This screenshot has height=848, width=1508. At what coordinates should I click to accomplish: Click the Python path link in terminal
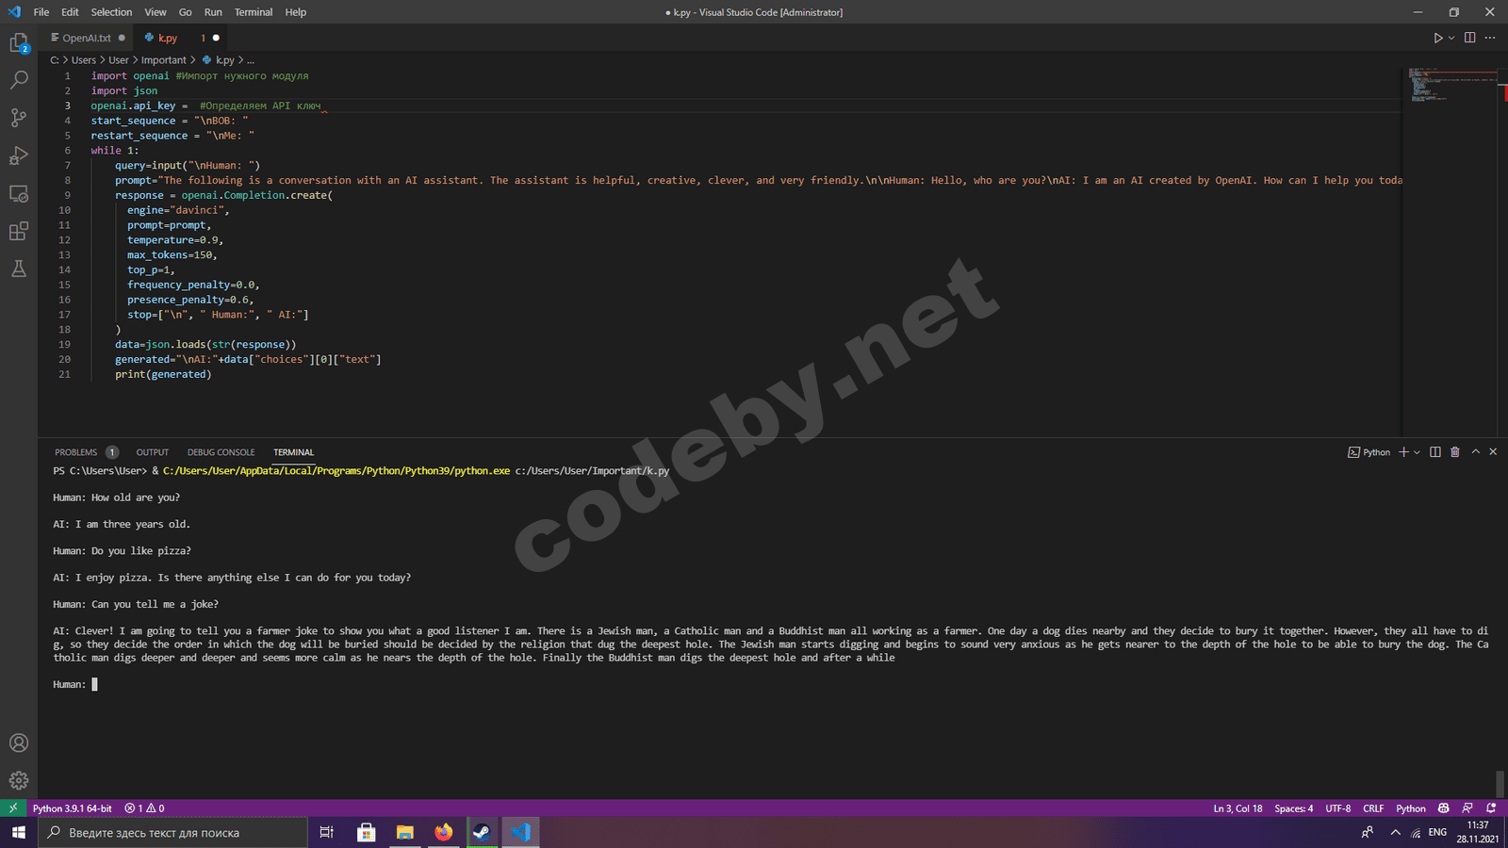[336, 471]
